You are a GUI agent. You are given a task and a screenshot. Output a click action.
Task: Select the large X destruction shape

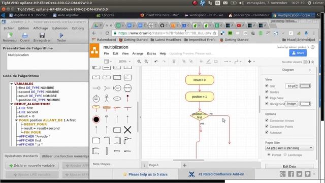click(127, 130)
